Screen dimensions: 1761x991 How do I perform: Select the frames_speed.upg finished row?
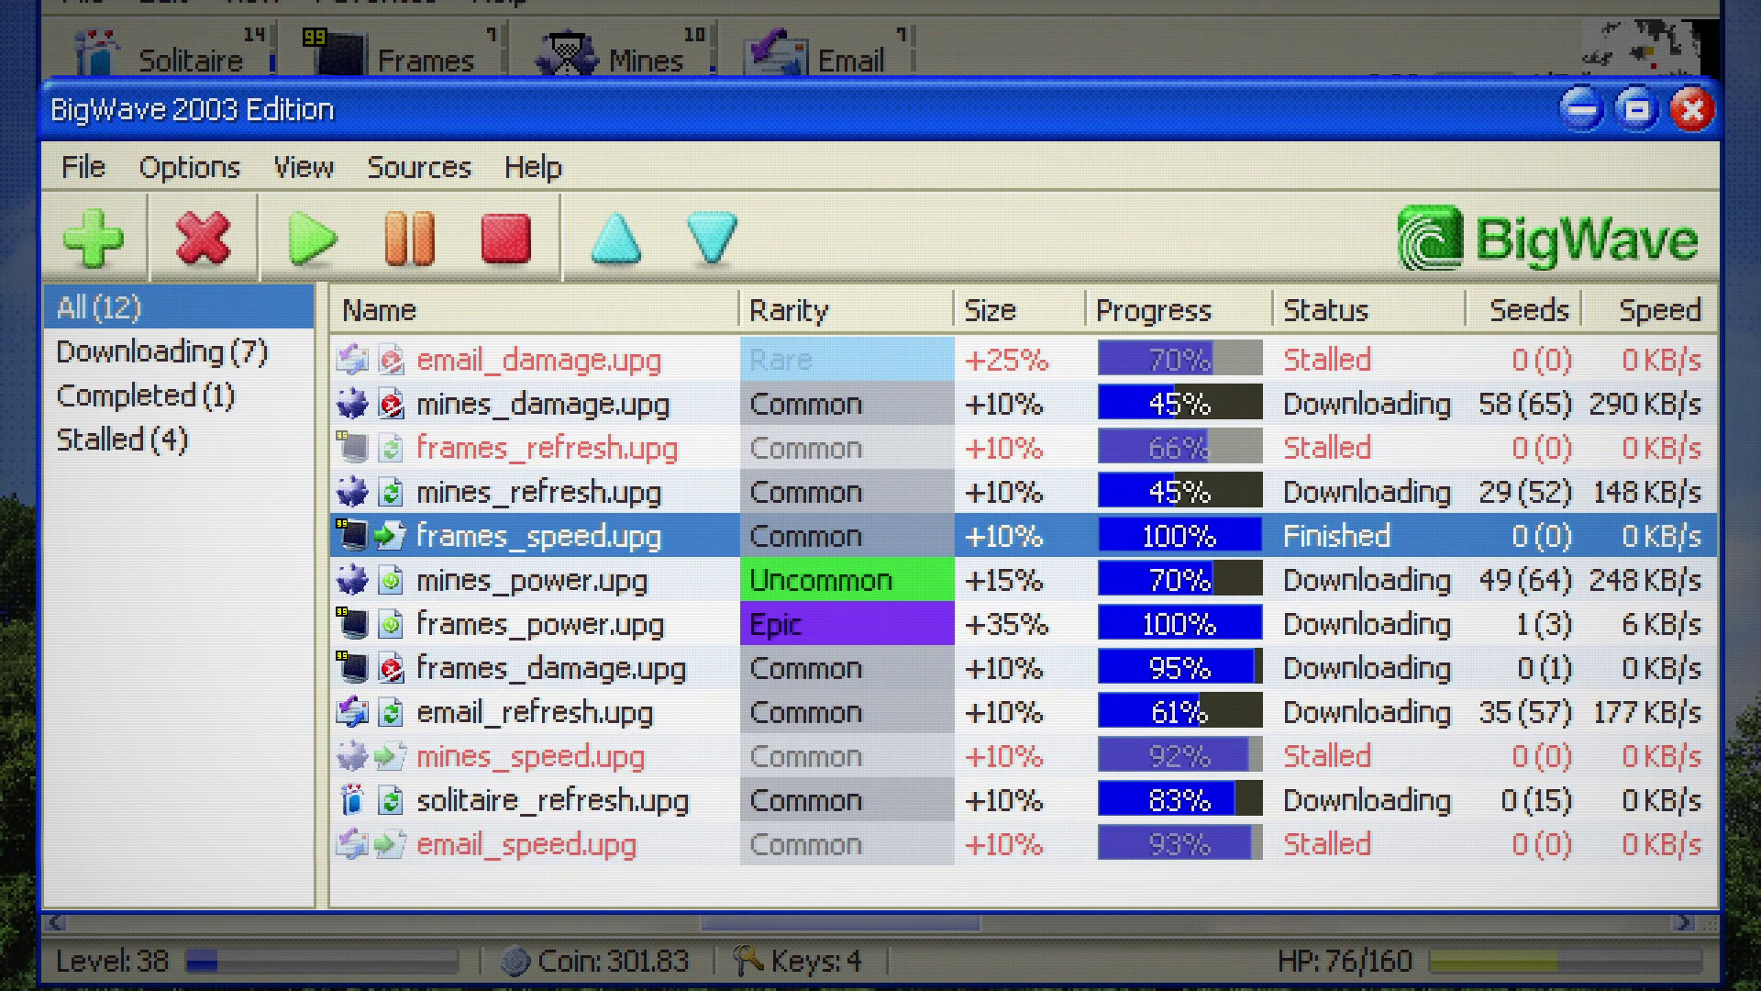coord(1023,536)
